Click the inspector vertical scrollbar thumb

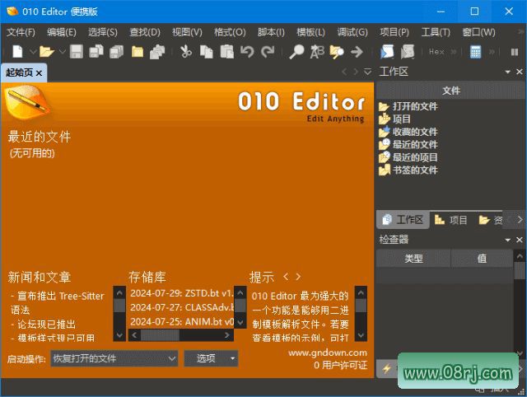[520, 271]
